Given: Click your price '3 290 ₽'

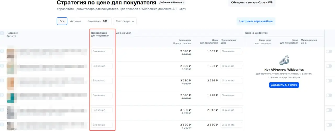Looking at the screenshot, I should (x=185, y=81).
